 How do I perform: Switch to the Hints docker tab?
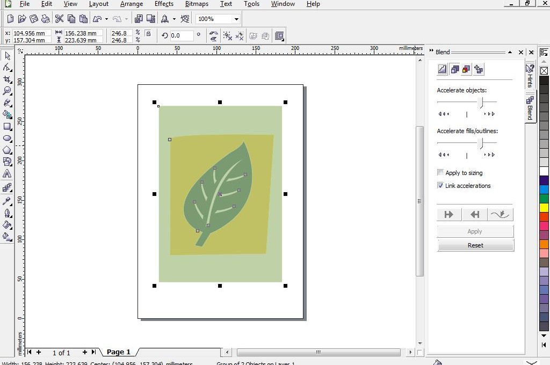pos(530,76)
